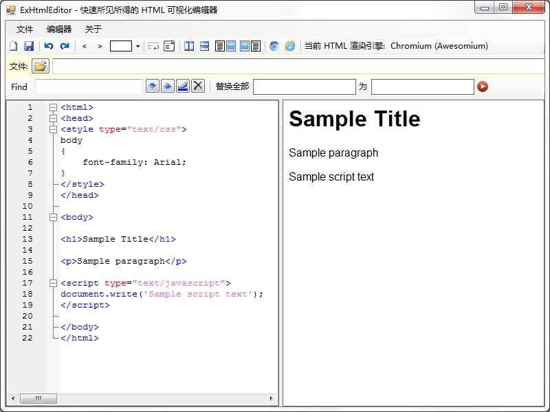Select the Chromium browser engine icon

274,47
